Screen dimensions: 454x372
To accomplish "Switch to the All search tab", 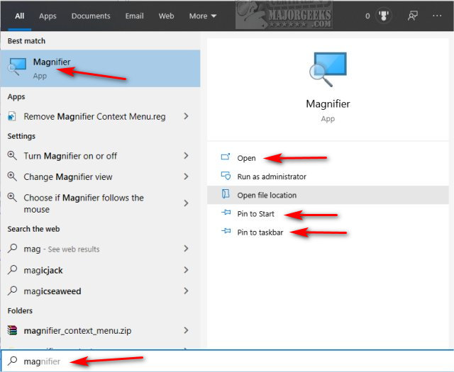I will click(19, 16).
